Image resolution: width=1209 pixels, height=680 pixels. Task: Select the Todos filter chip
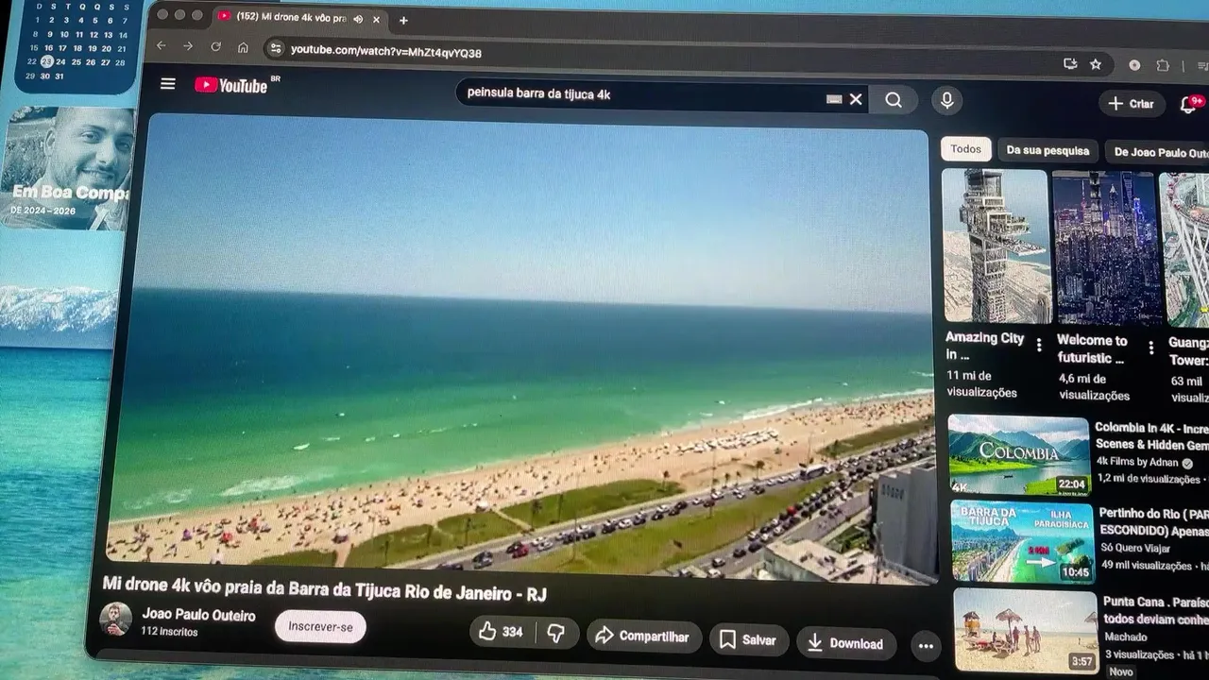pyautogui.click(x=965, y=148)
